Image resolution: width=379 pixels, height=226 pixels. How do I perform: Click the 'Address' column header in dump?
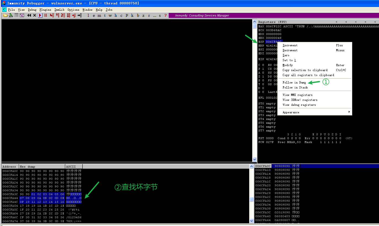[x=10, y=166]
